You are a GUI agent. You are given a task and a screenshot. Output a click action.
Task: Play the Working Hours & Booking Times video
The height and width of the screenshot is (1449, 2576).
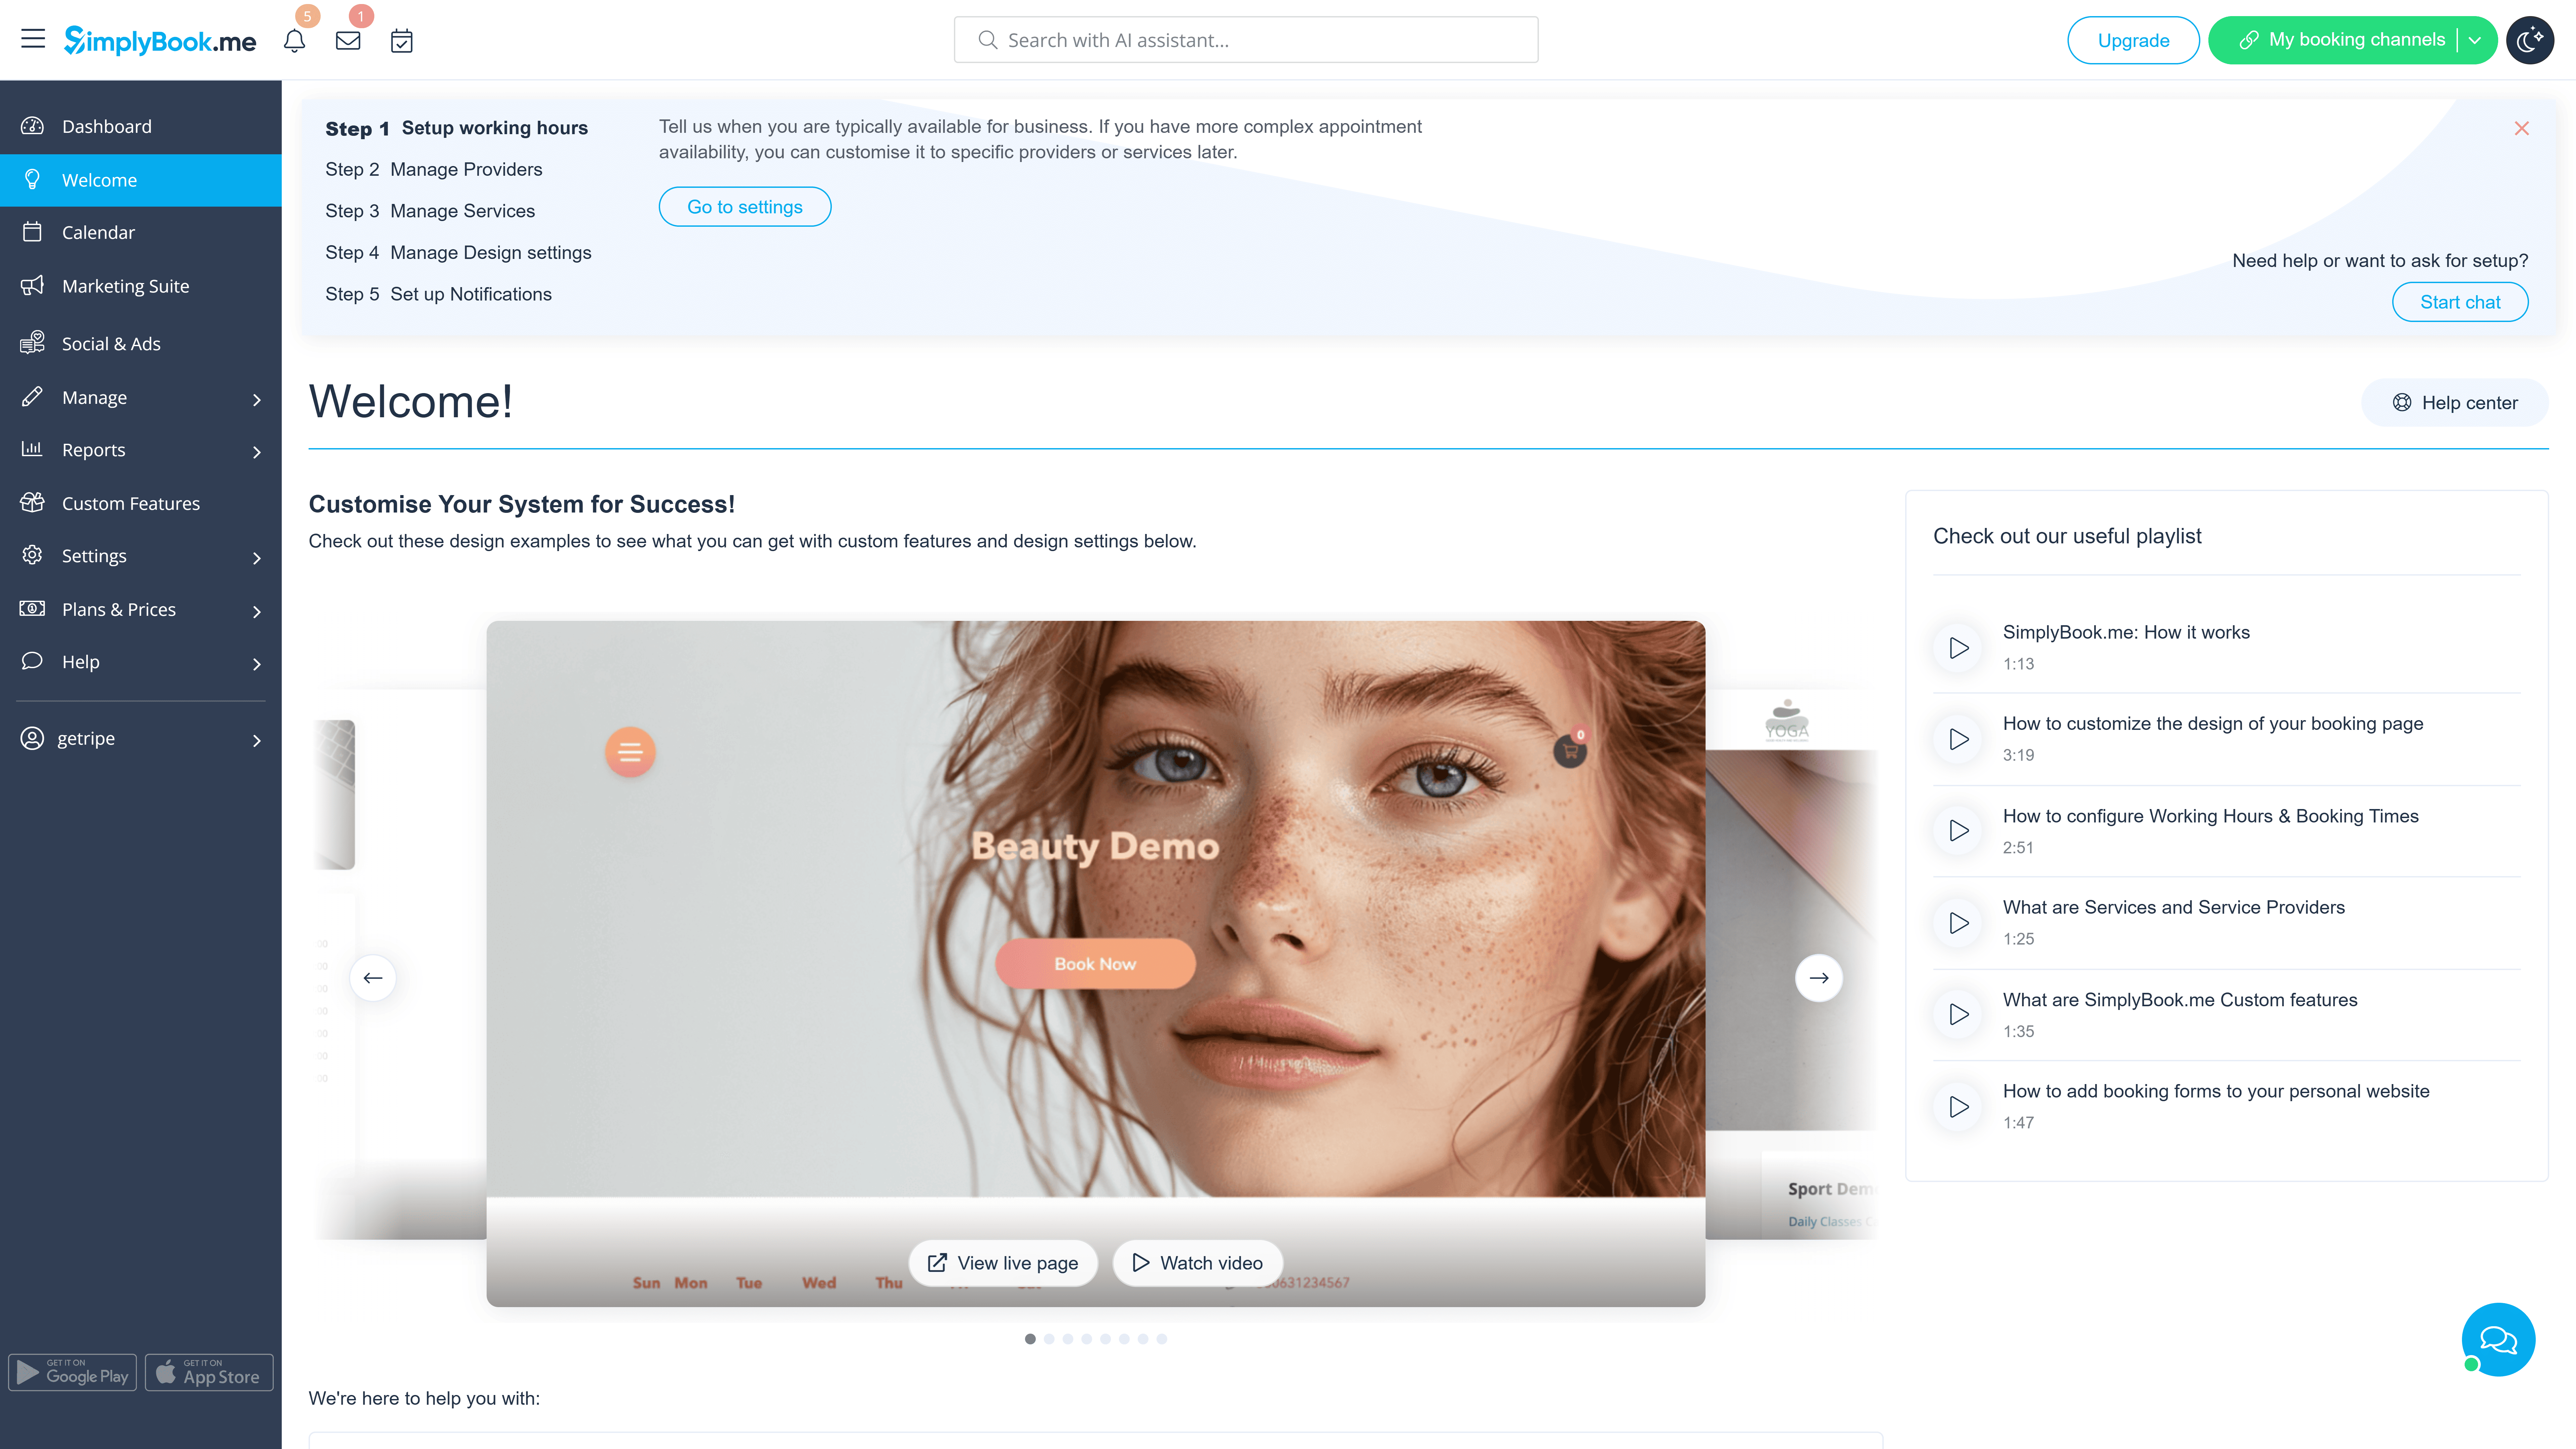(x=1959, y=831)
